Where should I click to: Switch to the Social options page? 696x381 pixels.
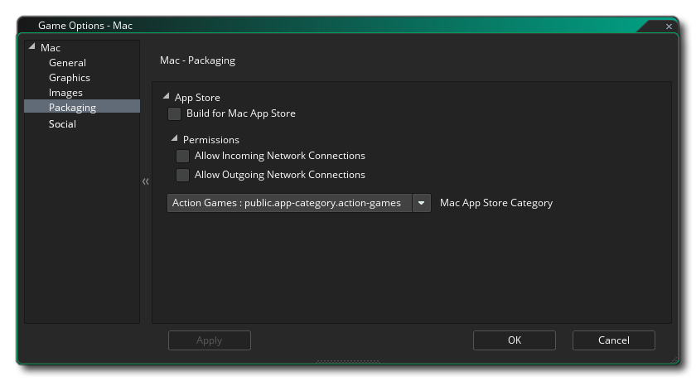pos(62,124)
